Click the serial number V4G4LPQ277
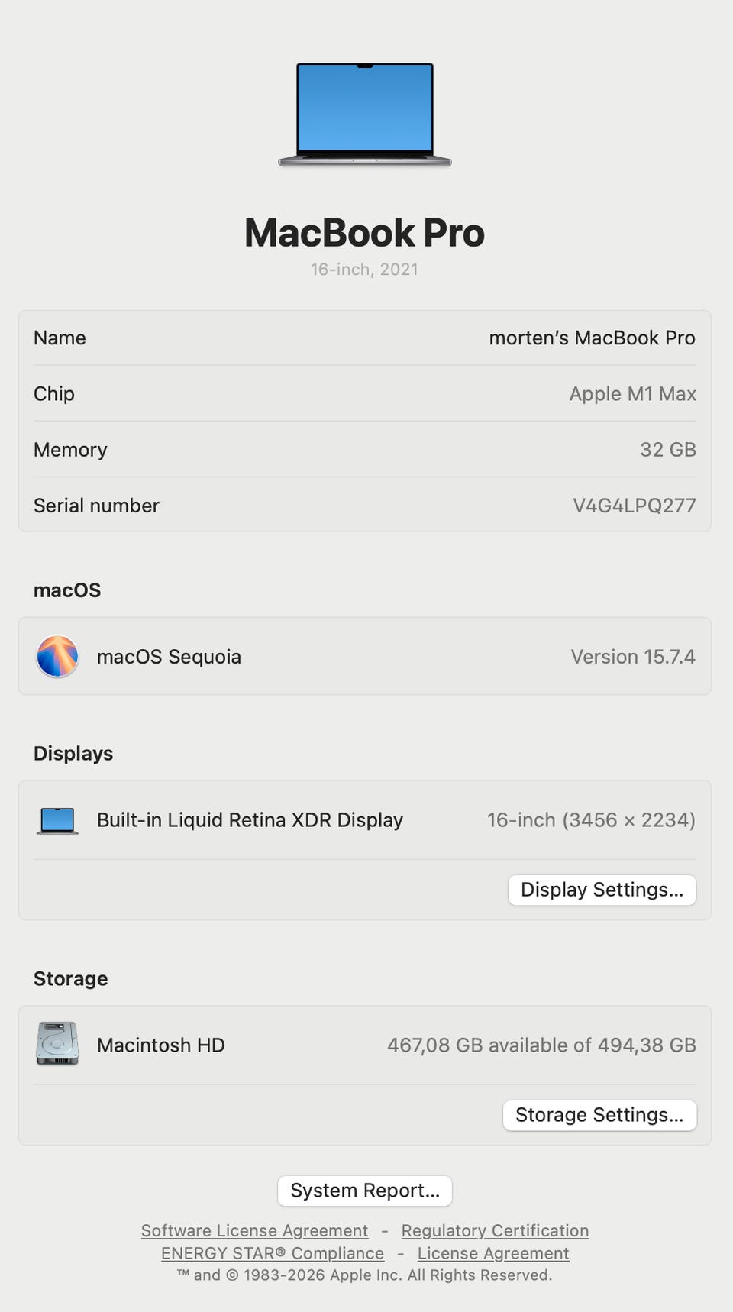This screenshot has width=733, height=1312. tap(634, 506)
